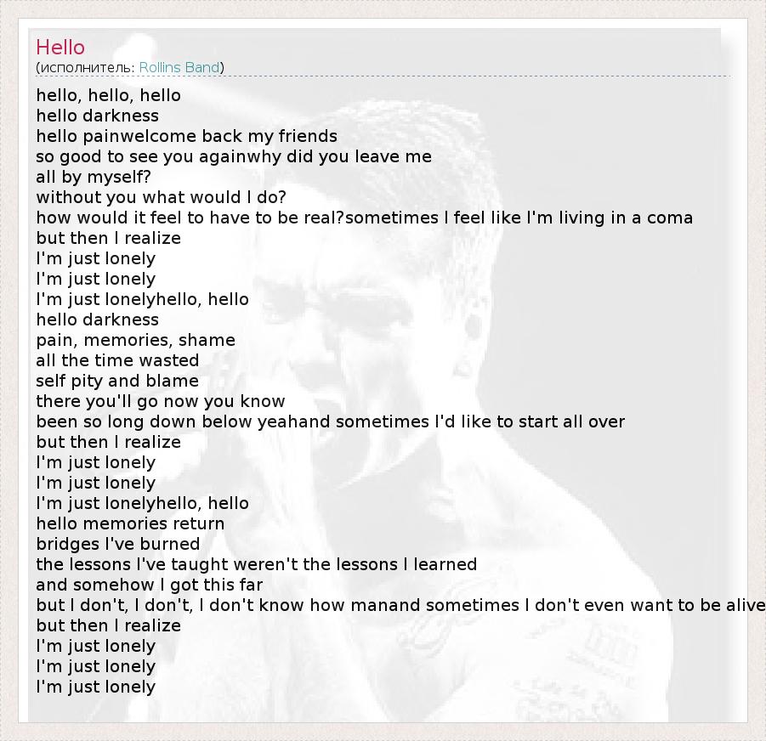Select the 'without you what would I do?' line

click(x=161, y=197)
